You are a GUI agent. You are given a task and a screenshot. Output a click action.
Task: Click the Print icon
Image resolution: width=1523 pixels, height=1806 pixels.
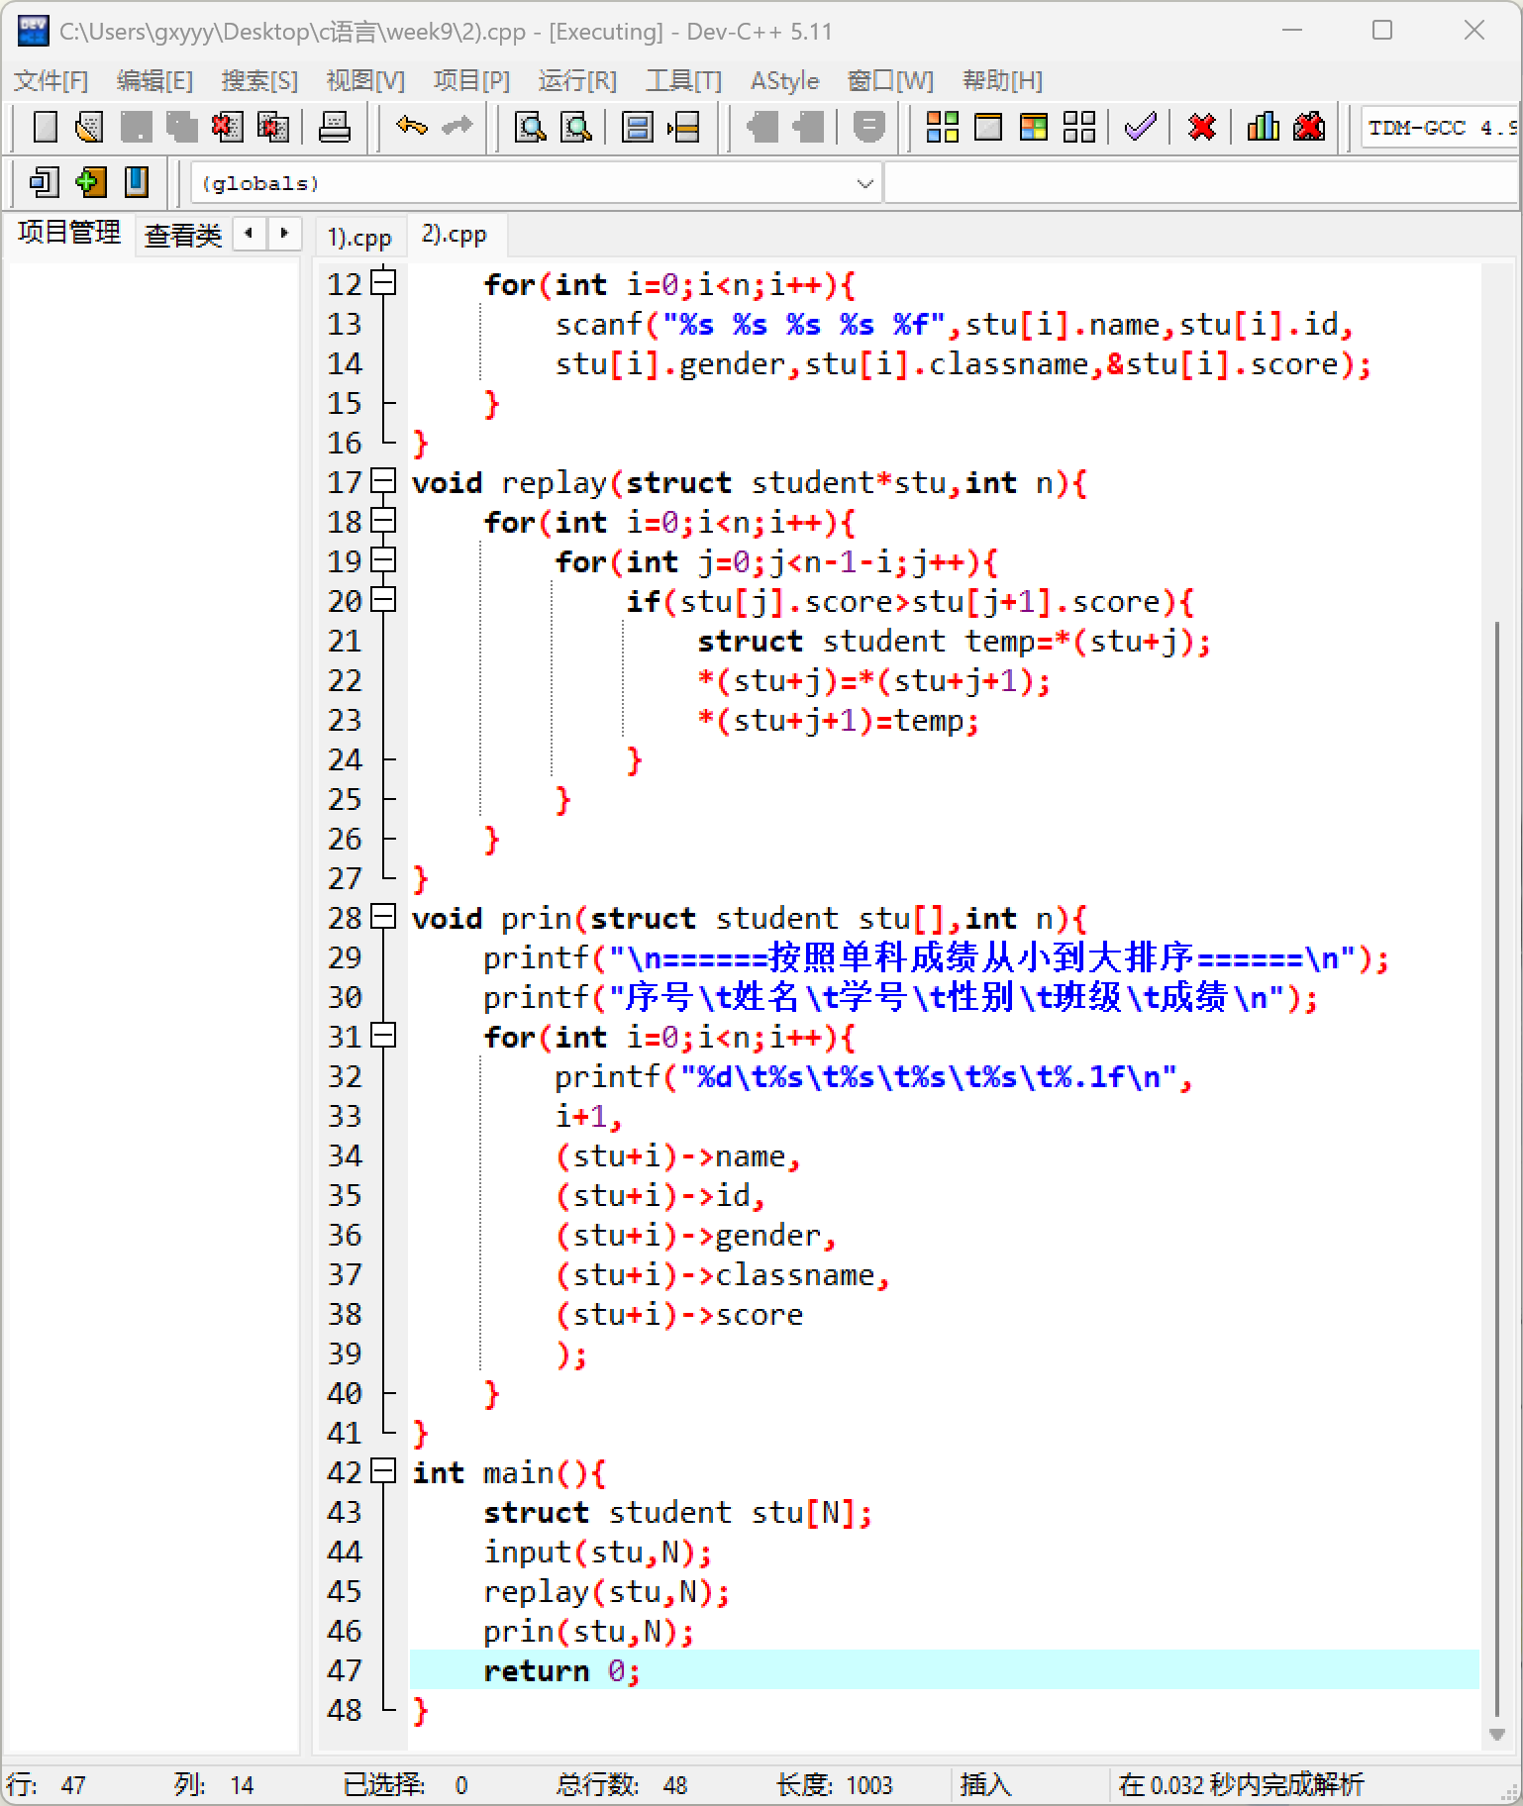click(x=334, y=127)
